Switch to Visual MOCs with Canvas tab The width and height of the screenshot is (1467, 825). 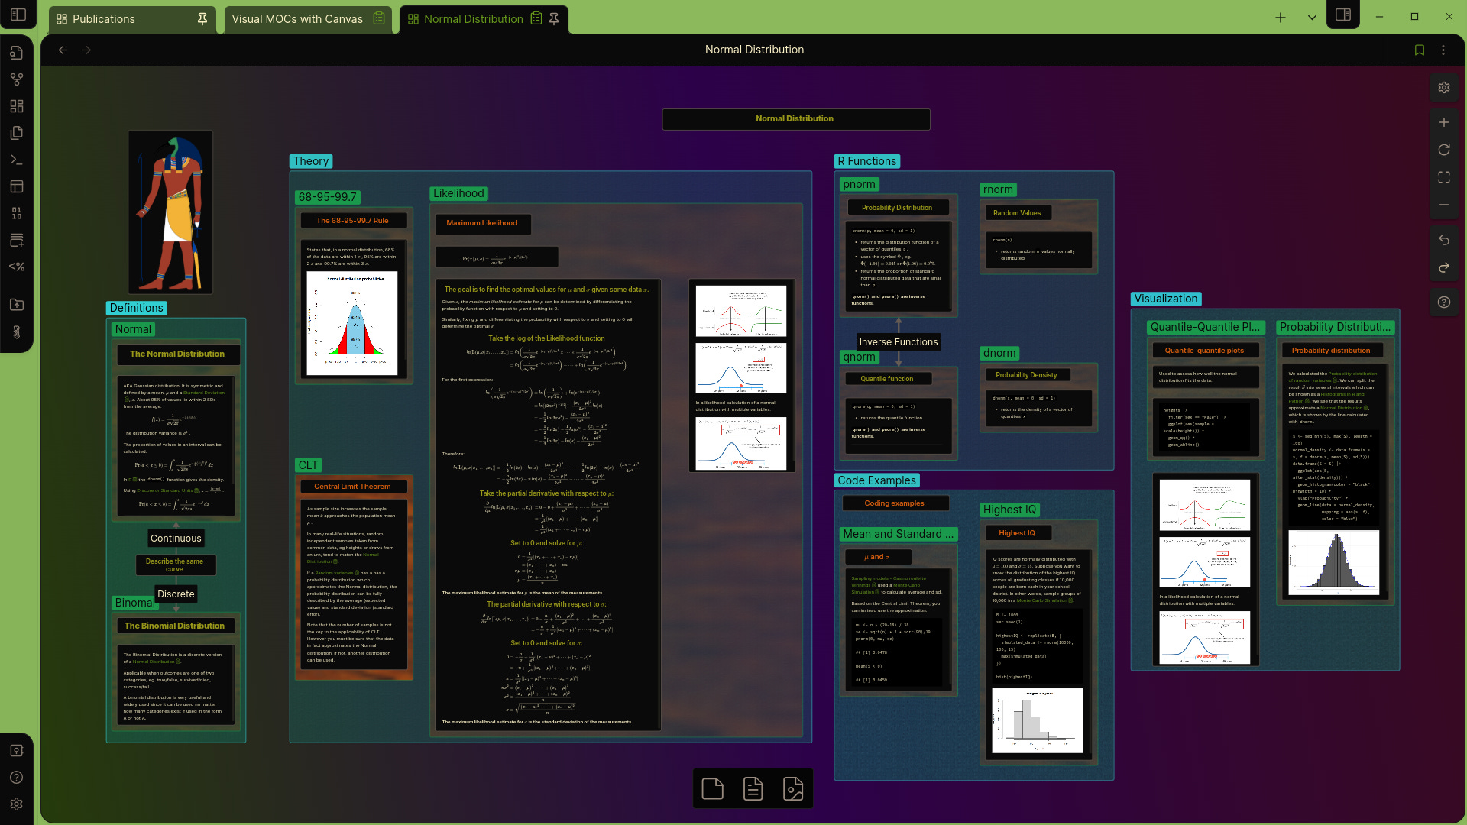(x=297, y=19)
